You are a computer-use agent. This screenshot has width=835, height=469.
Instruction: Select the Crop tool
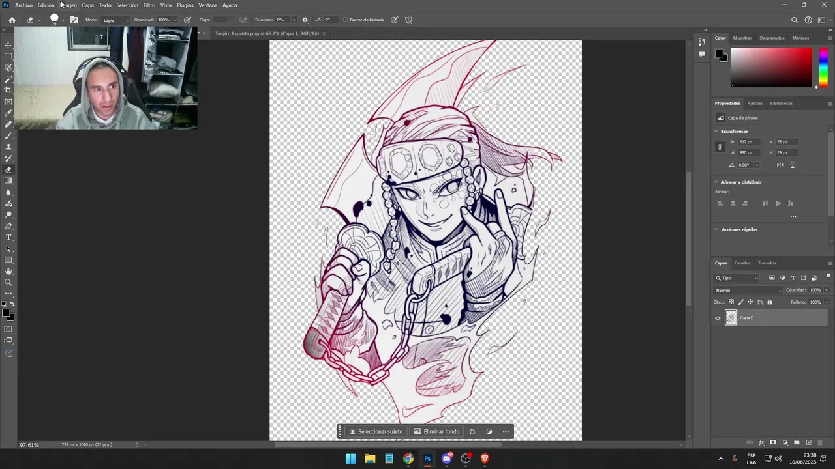click(8, 90)
